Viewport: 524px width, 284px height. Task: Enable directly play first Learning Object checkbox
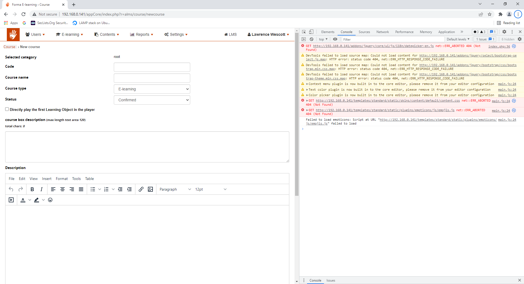tap(7, 109)
